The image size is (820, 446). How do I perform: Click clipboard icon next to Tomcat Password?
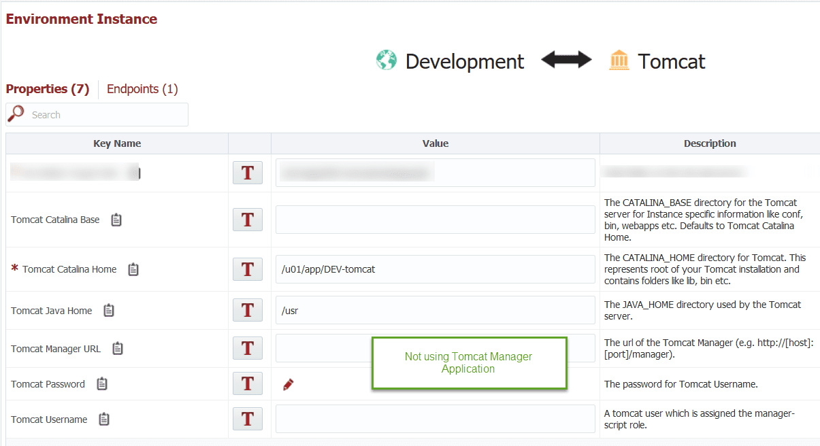point(102,384)
